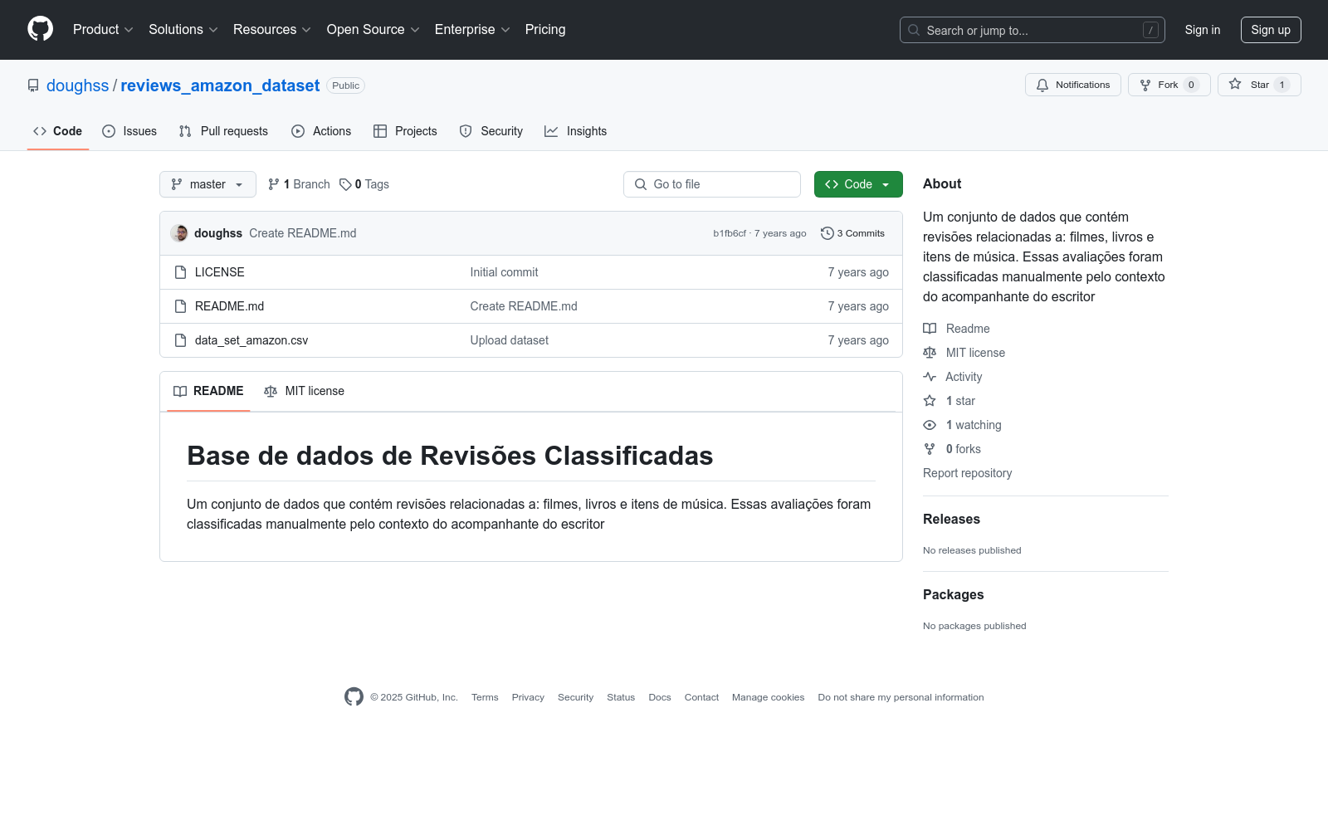Expand the Product menu
This screenshot has height=830, width=1328.
[x=103, y=30]
